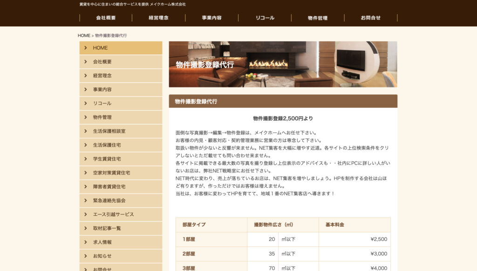Go to 取材記事一覧 in the sidebar

(x=107, y=228)
